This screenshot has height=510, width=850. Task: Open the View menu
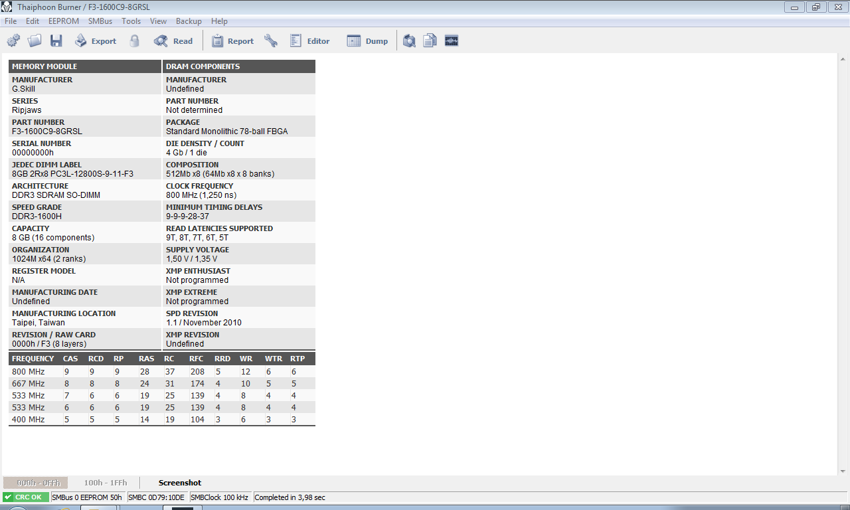point(158,21)
